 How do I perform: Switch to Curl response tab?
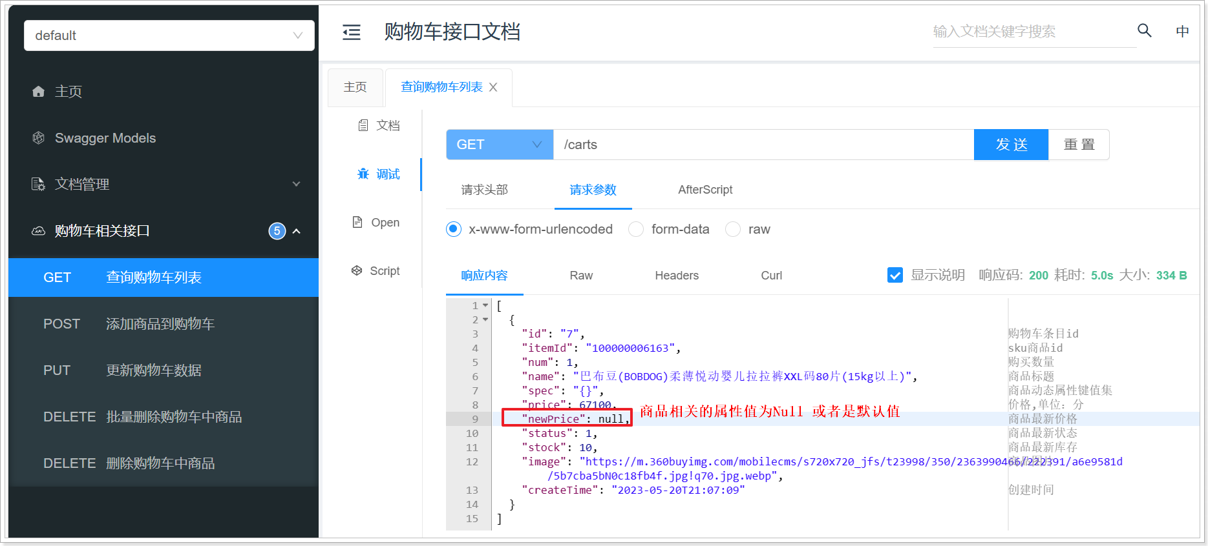[772, 276]
